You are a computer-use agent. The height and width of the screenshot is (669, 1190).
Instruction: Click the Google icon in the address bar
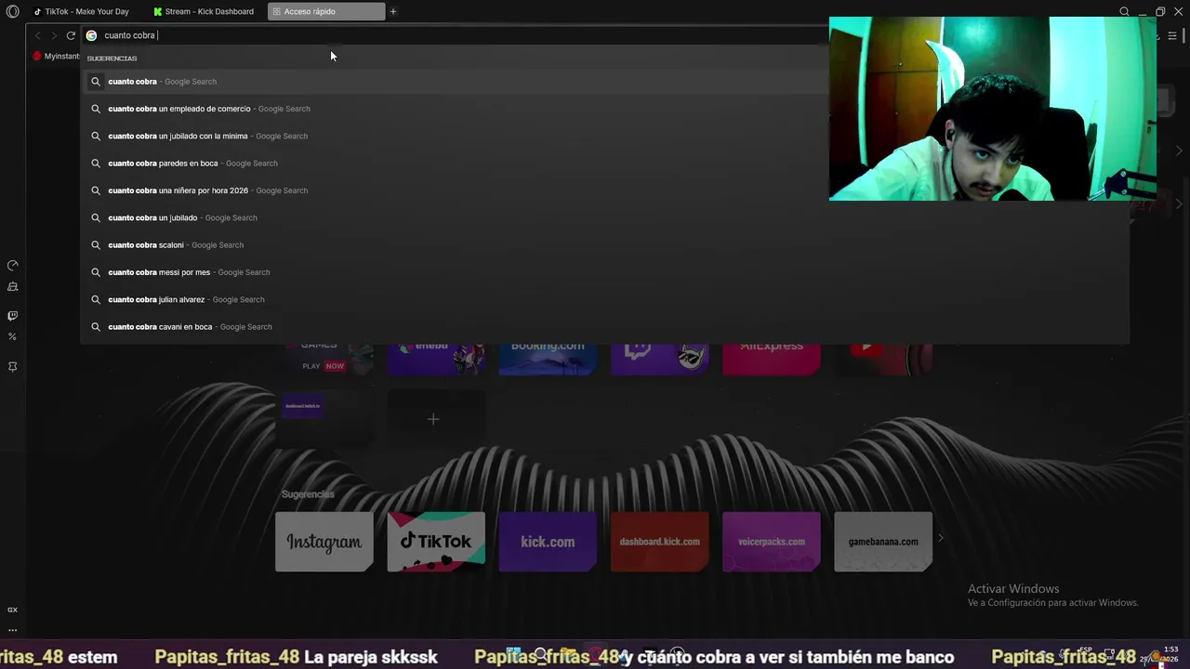click(91, 35)
